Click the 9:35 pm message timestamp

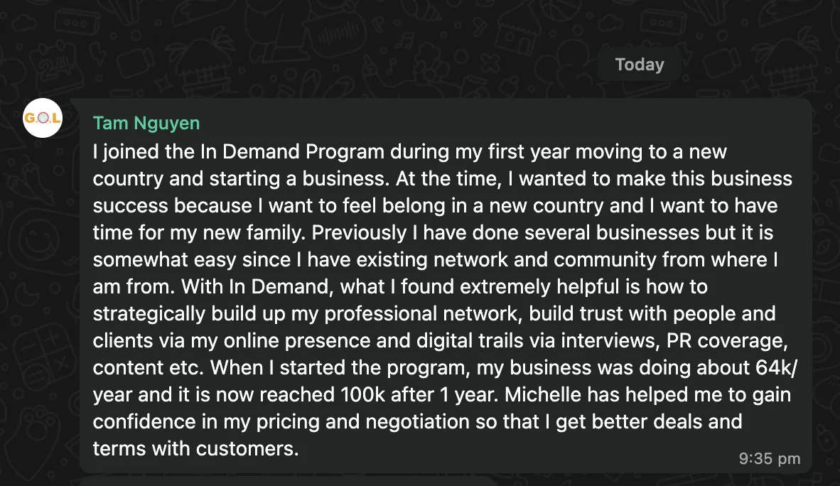(x=770, y=458)
